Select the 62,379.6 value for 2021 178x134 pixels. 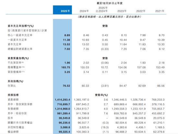point(158,132)
